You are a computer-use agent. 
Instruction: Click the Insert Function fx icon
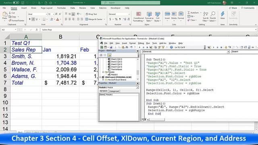pos(37,29)
